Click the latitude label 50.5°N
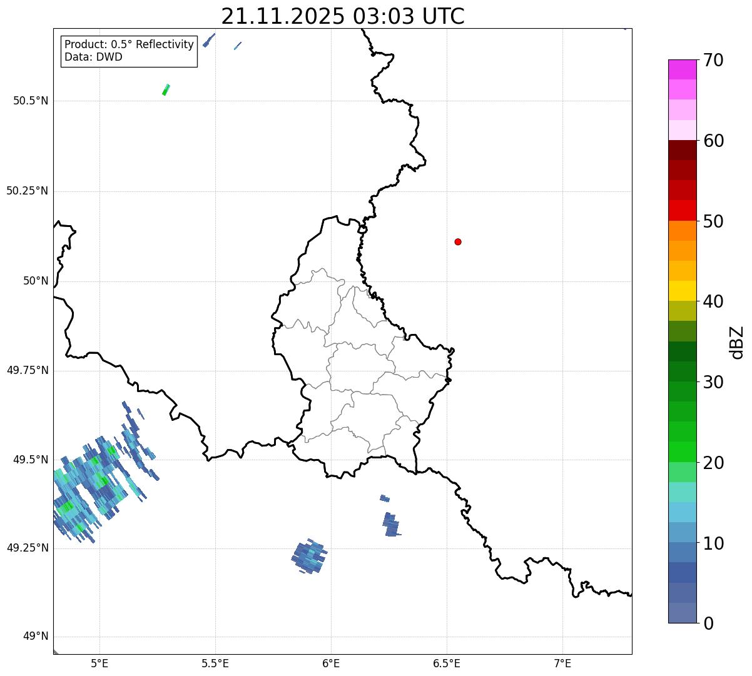This screenshot has width=752, height=676. [x=31, y=101]
